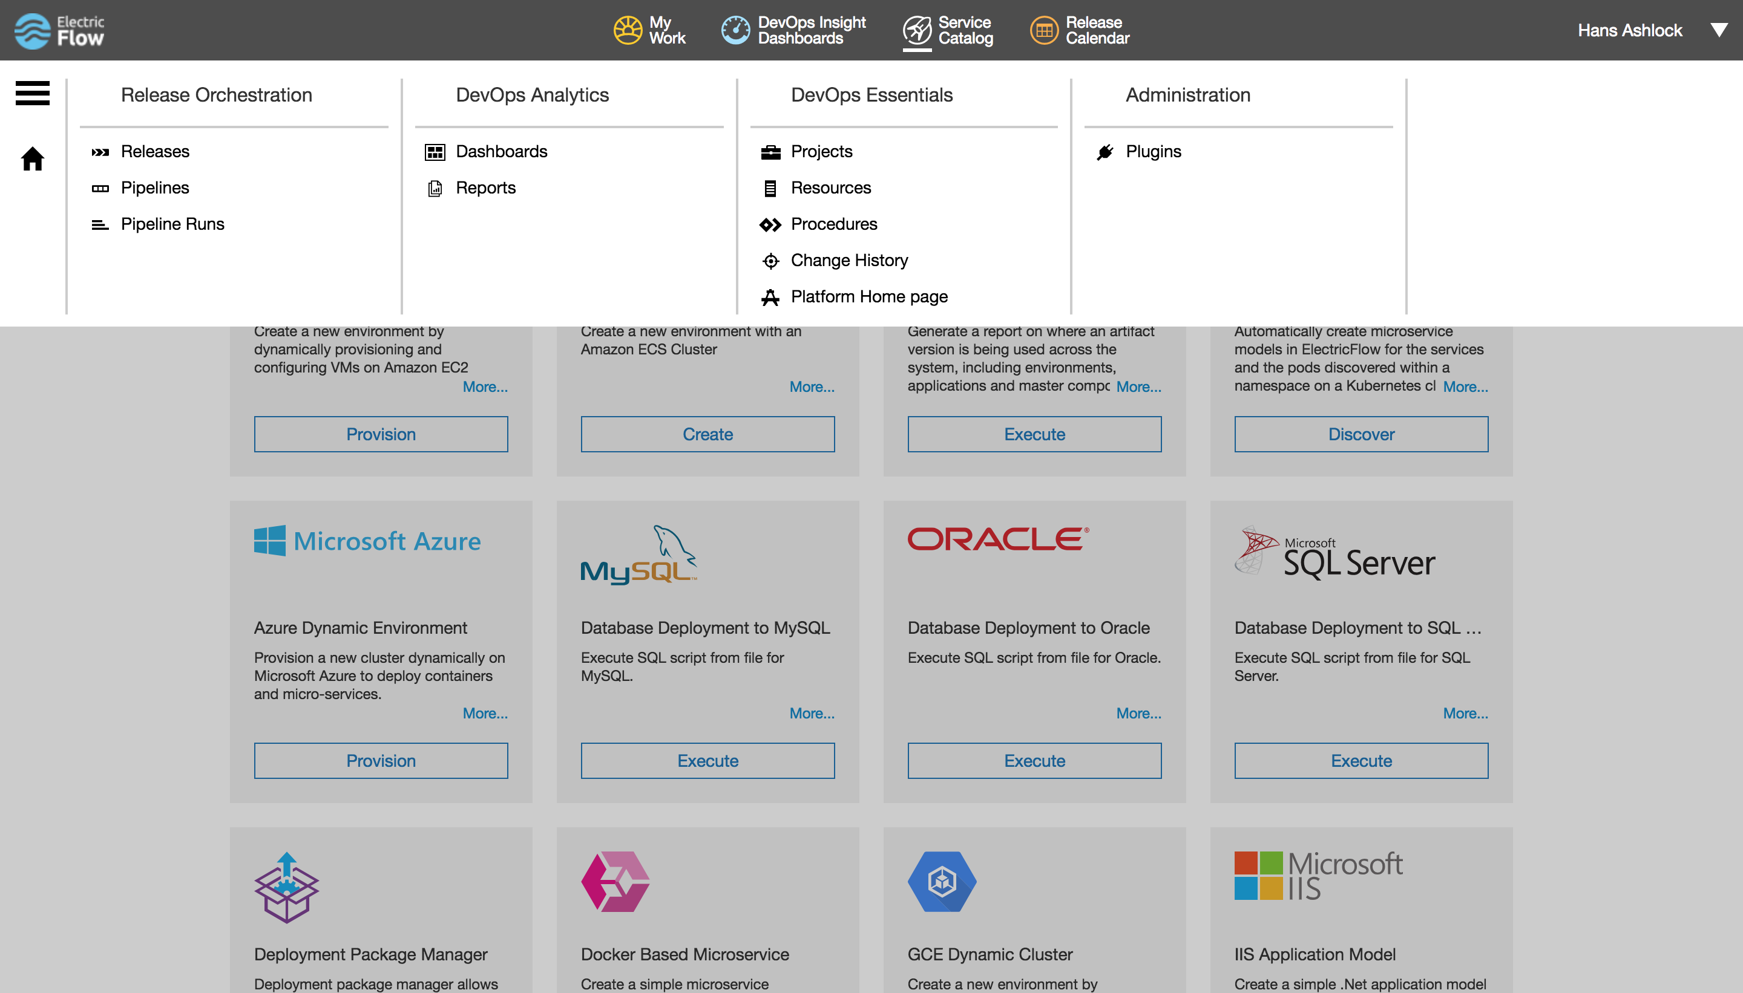Viewport: 1743px width, 993px height.
Task: Click the Projects briefcase icon
Action: coord(770,152)
